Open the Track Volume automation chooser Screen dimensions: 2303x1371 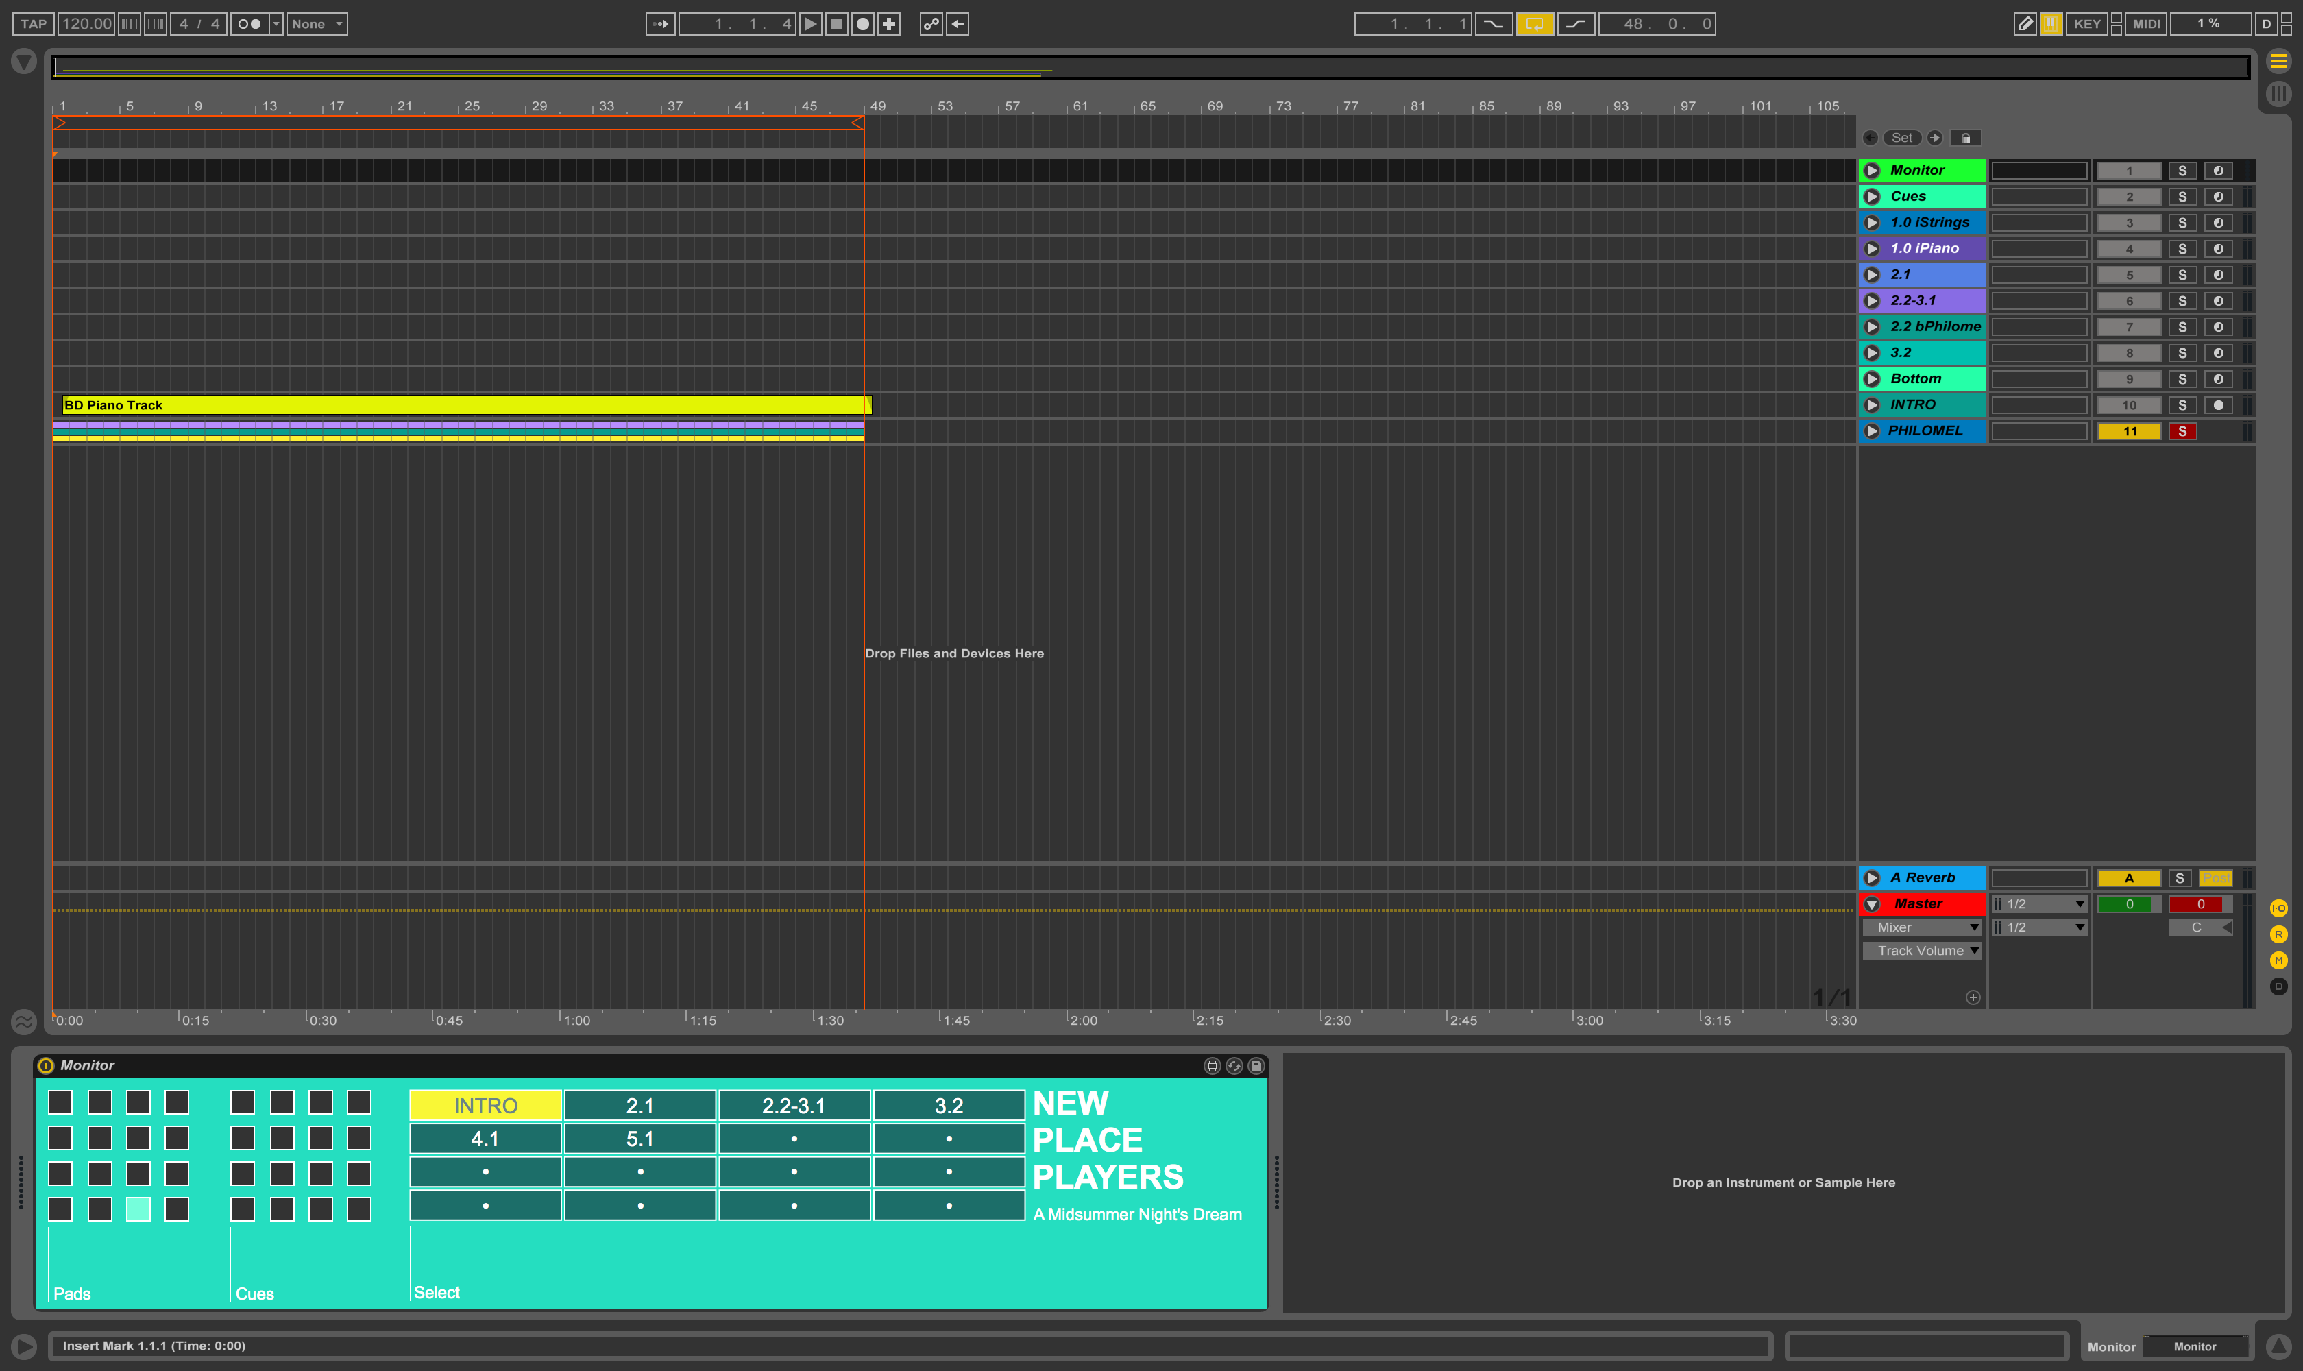[1921, 951]
